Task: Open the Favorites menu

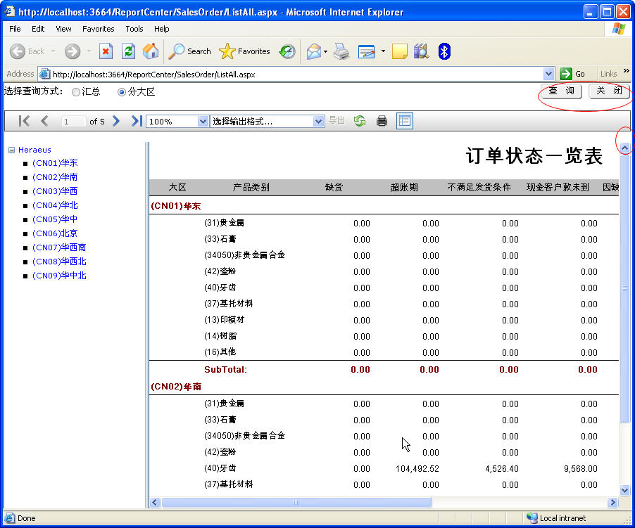Action: [99, 29]
